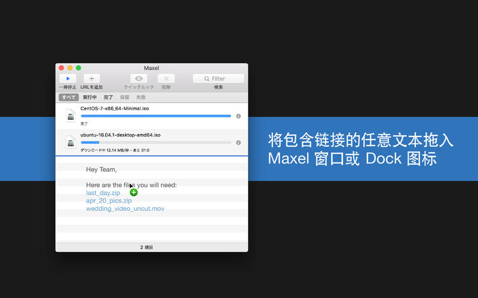Image resolution: width=478 pixels, height=298 pixels.
Task: Click the apr_20_pics.zip link
Action: [x=109, y=201]
